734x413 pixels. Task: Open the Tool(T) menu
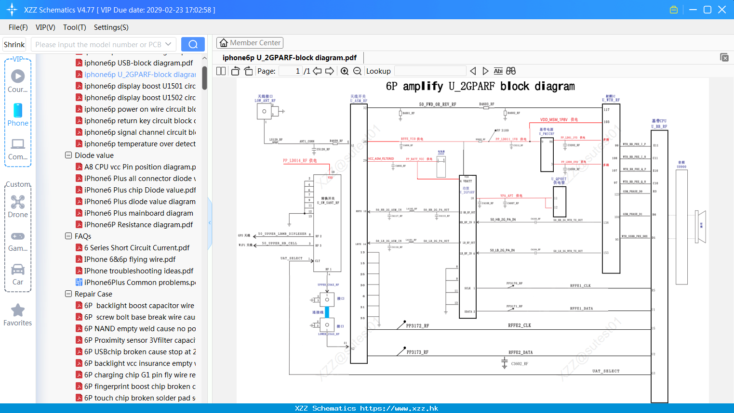pyautogui.click(x=75, y=27)
